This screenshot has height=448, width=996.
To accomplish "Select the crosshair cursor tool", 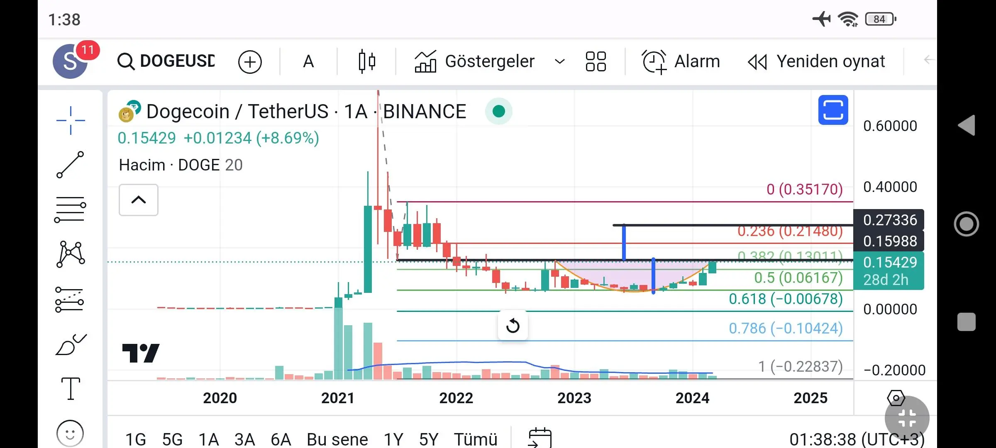I will 71,120.
